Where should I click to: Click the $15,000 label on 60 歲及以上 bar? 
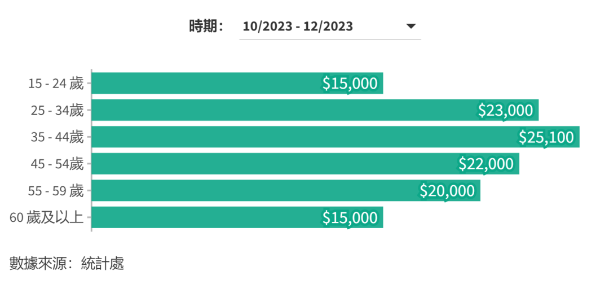pyautogui.click(x=350, y=217)
